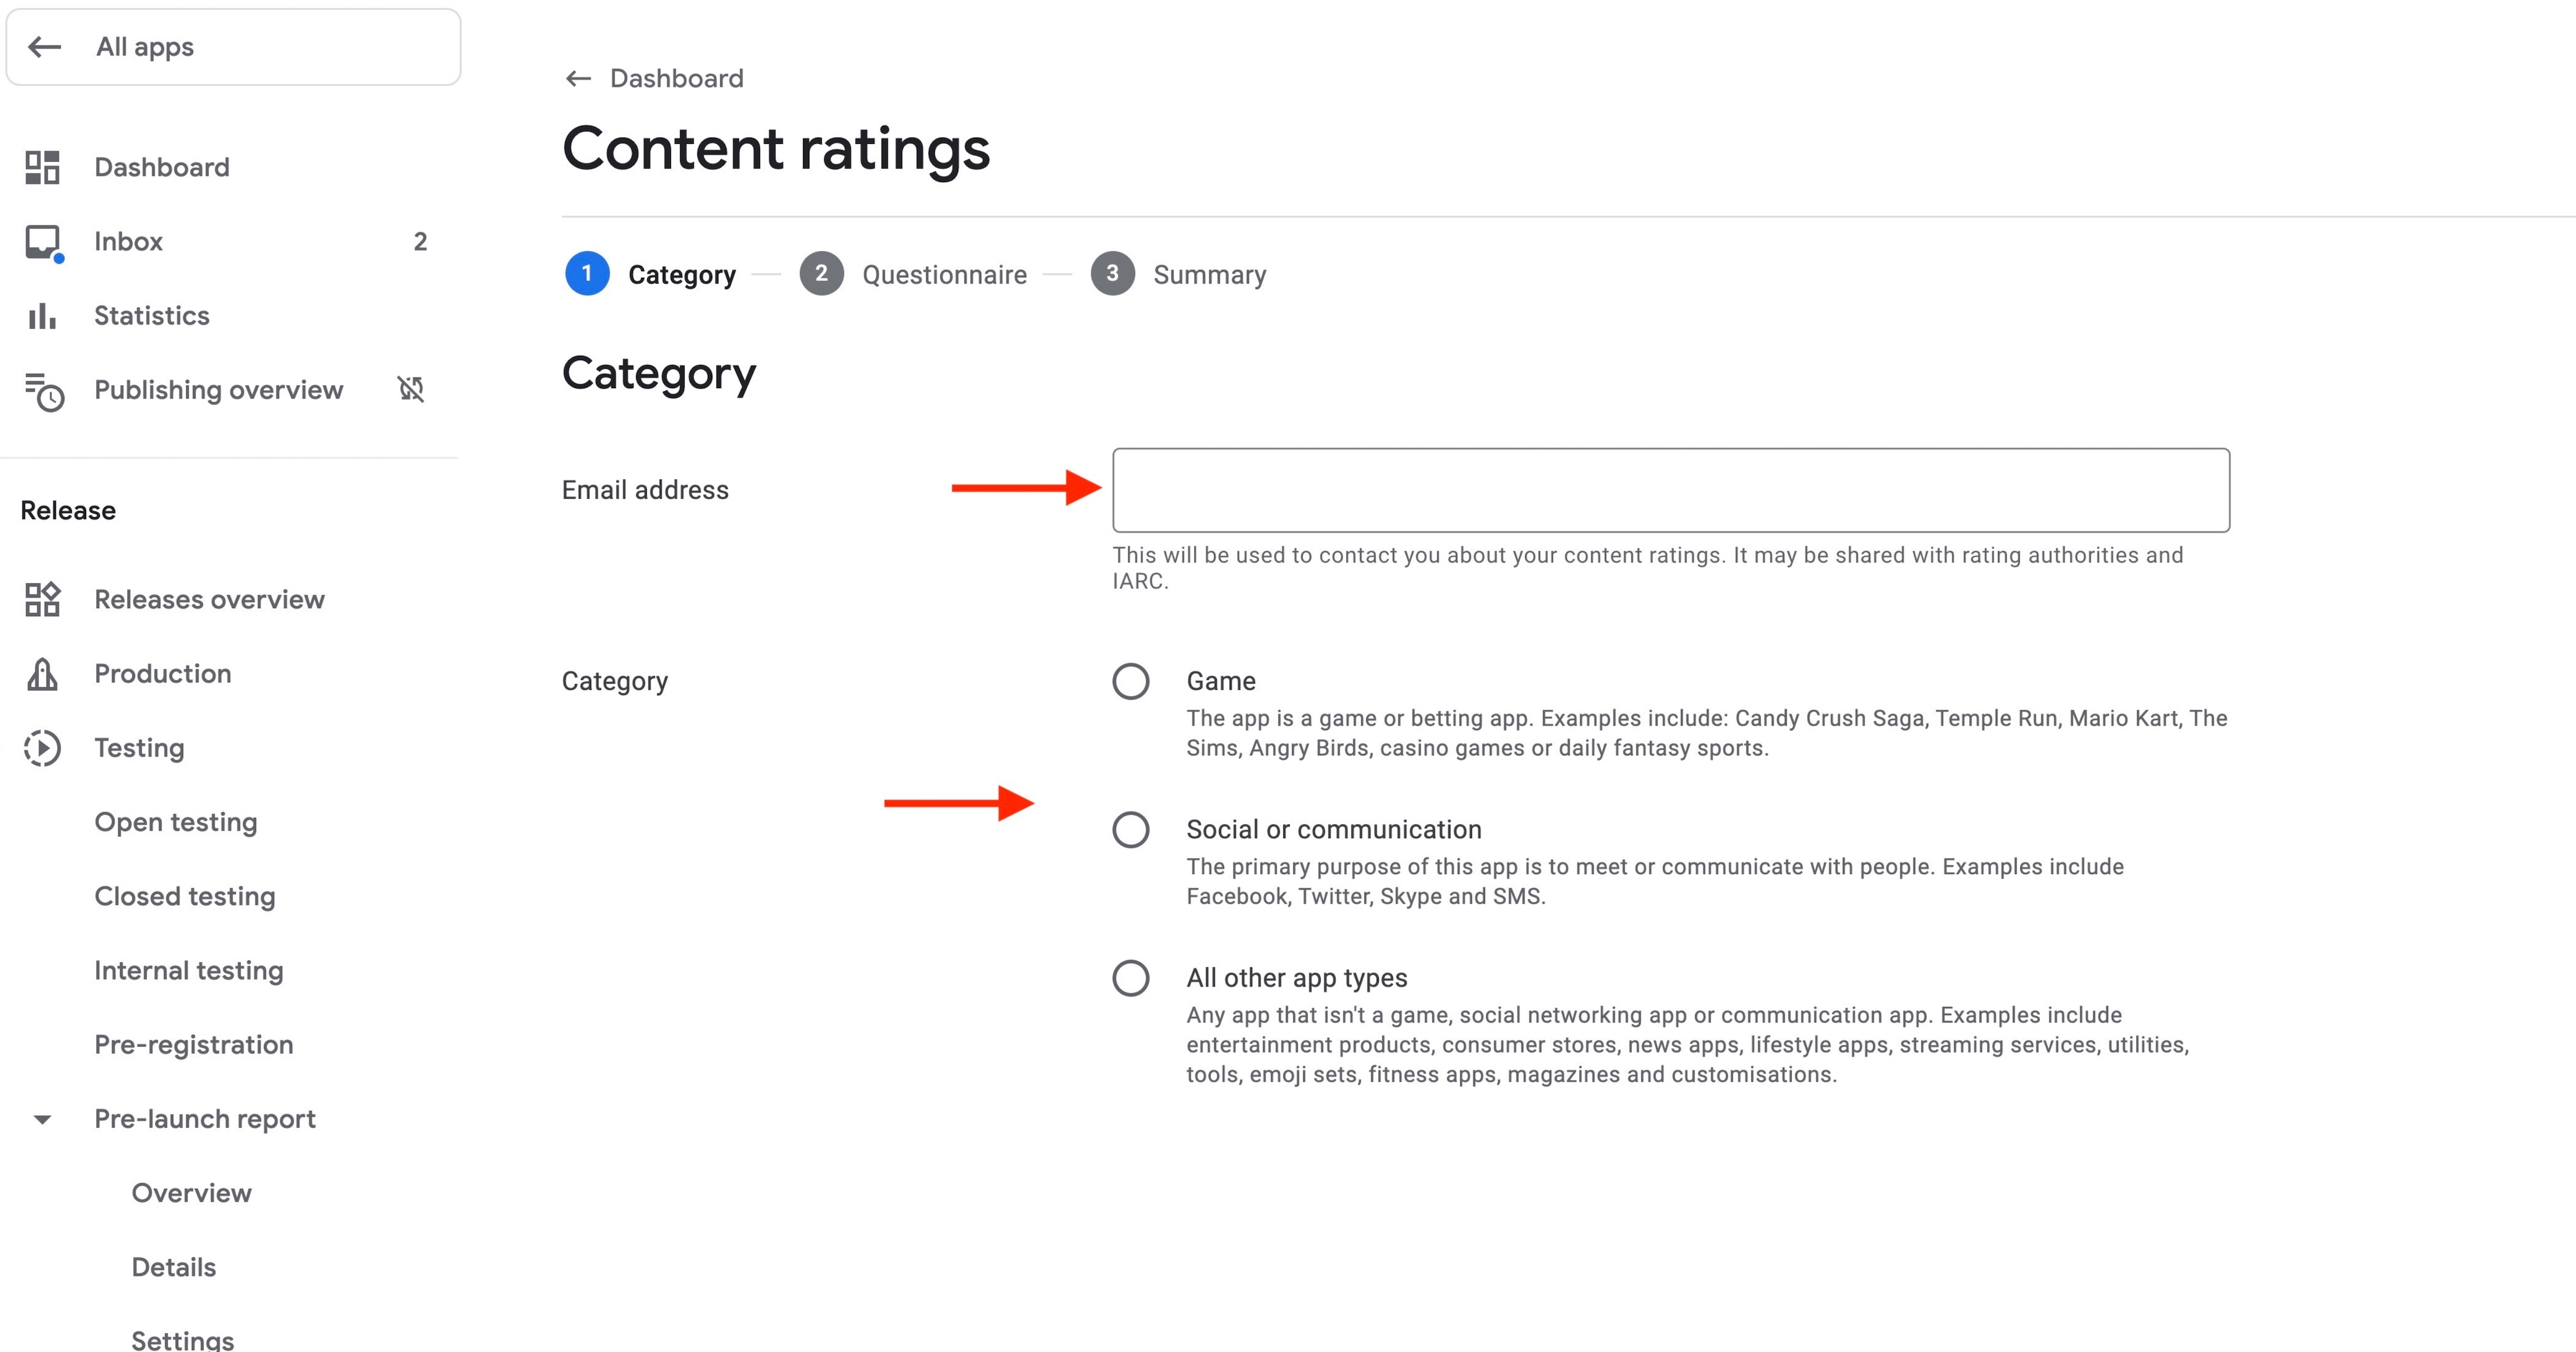Viewport: 2576px width, 1352px height.
Task: Click the Statistics bar chart icon
Action: (x=42, y=316)
